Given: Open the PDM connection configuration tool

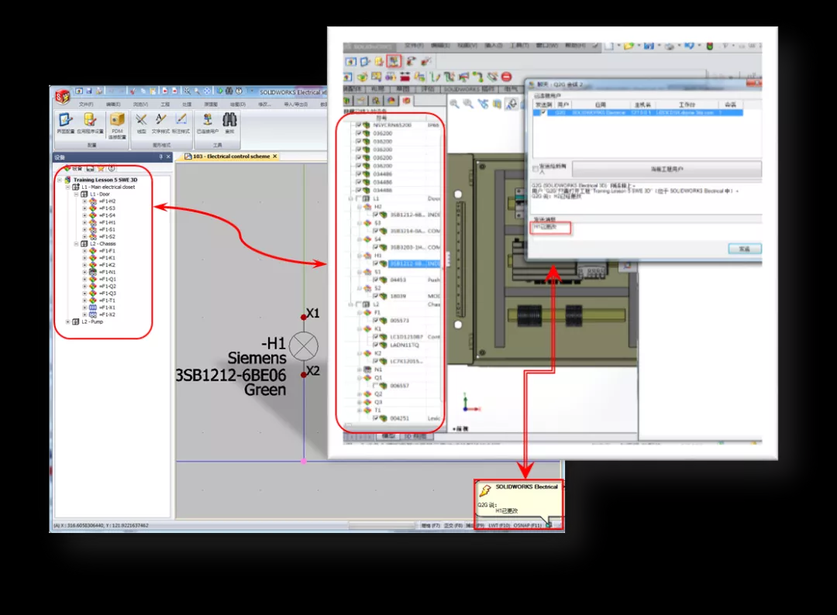Looking at the screenshot, I should 117,120.
